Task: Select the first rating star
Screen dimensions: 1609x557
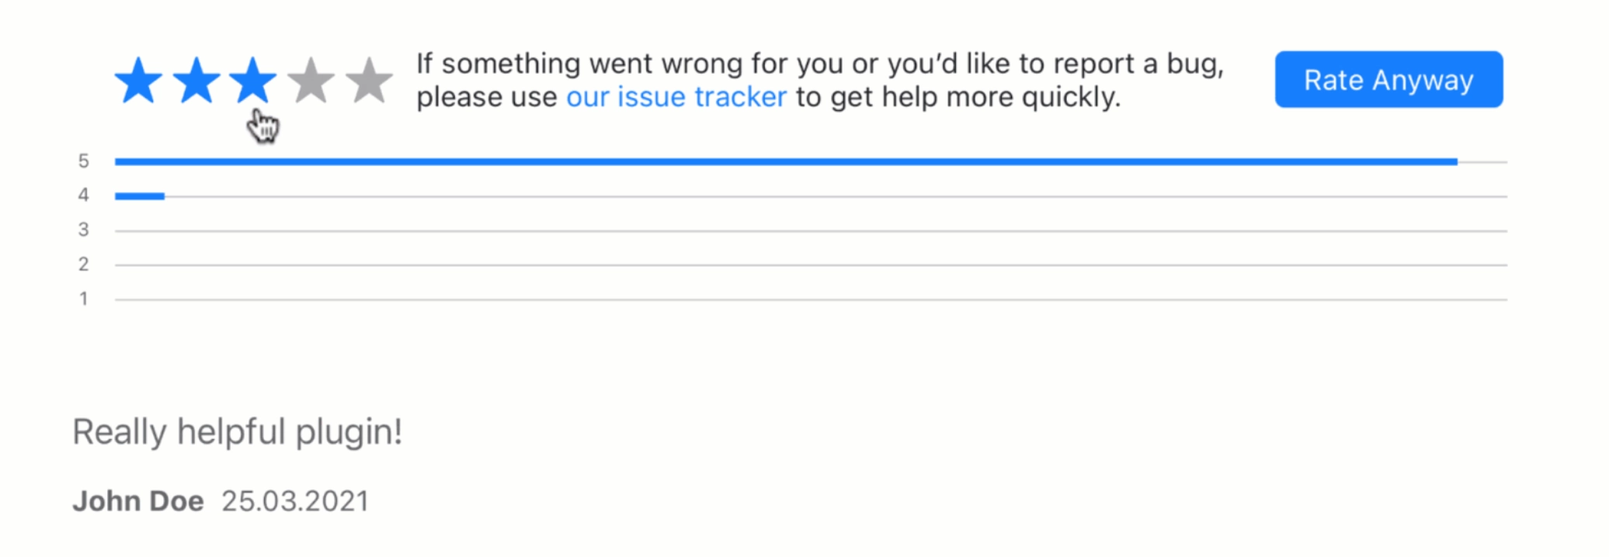Action: tap(138, 80)
